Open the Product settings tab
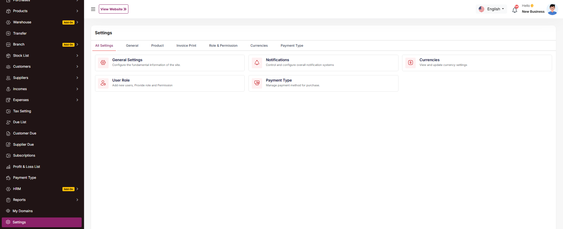The width and height of the screenshot is (563, 229). click(157, 46)
